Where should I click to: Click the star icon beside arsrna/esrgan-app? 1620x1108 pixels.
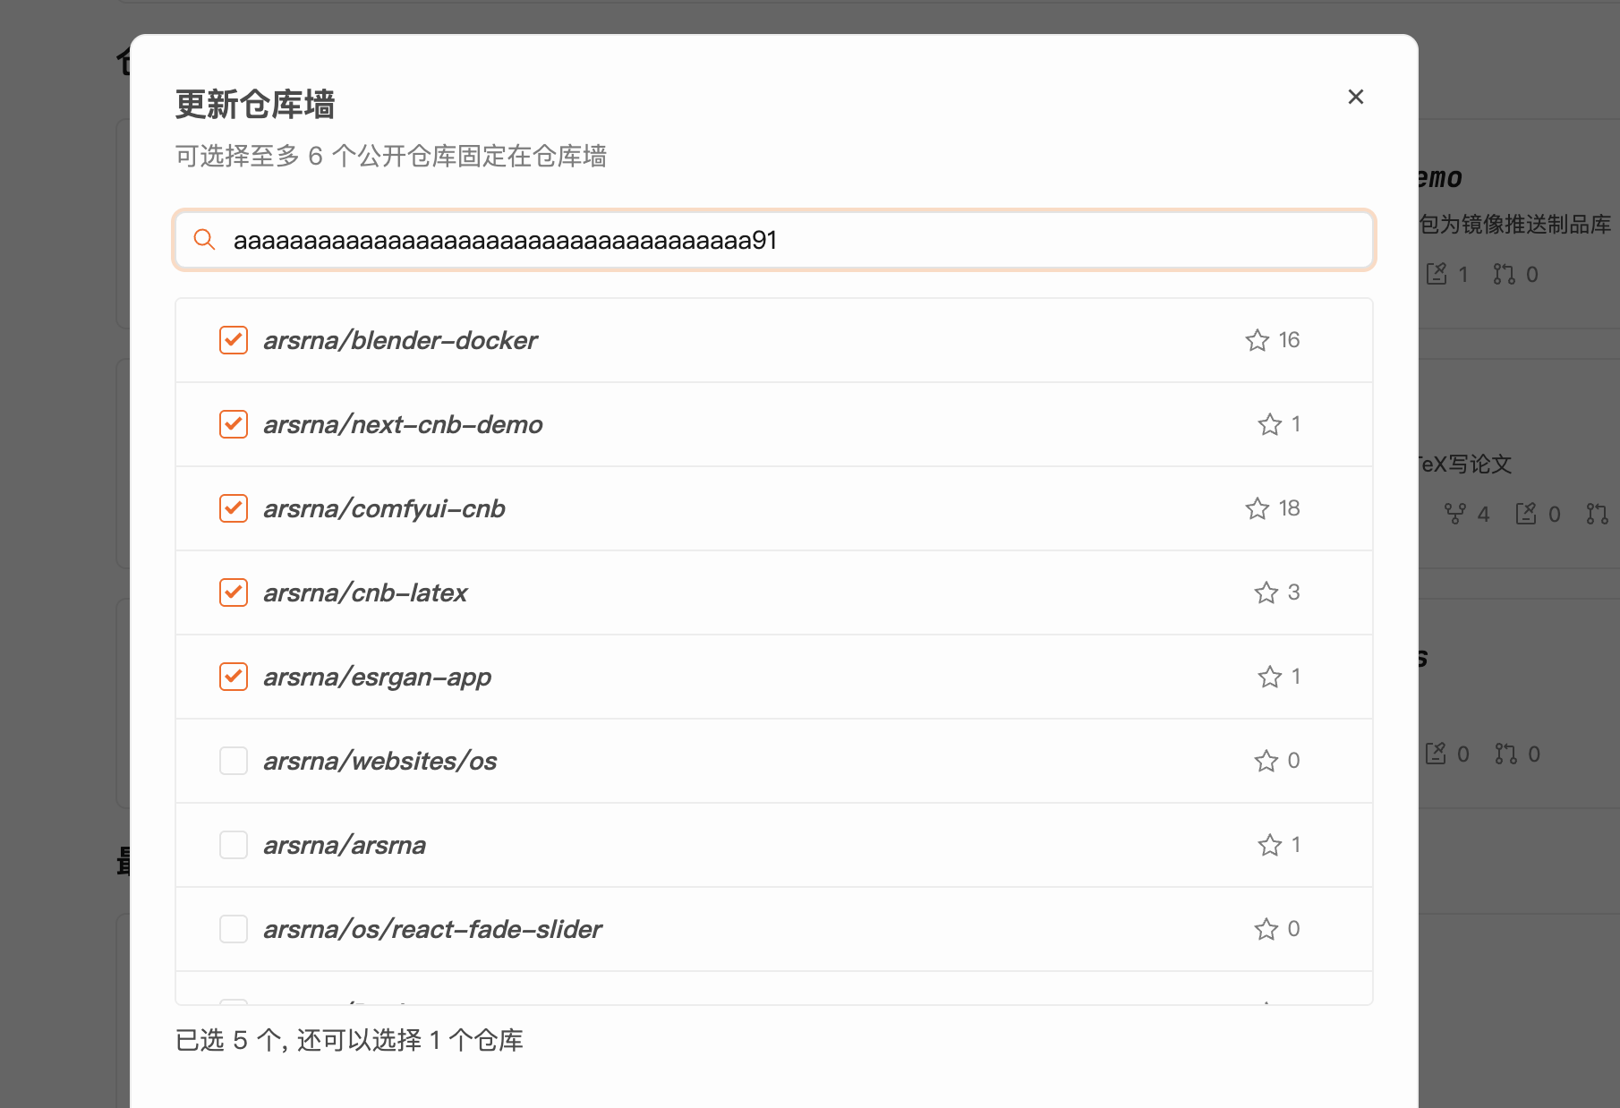[1269, 677]
